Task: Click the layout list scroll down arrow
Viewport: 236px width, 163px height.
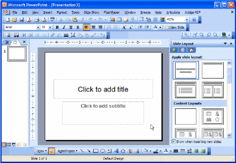Action: (229, 135)
